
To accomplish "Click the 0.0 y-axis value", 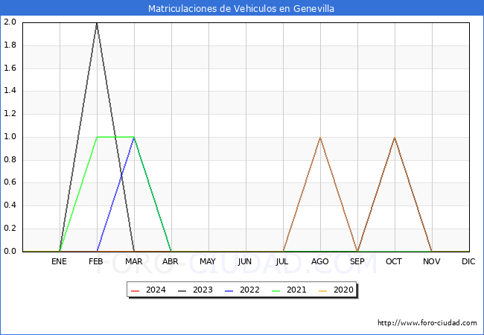I will coord(10,251).
